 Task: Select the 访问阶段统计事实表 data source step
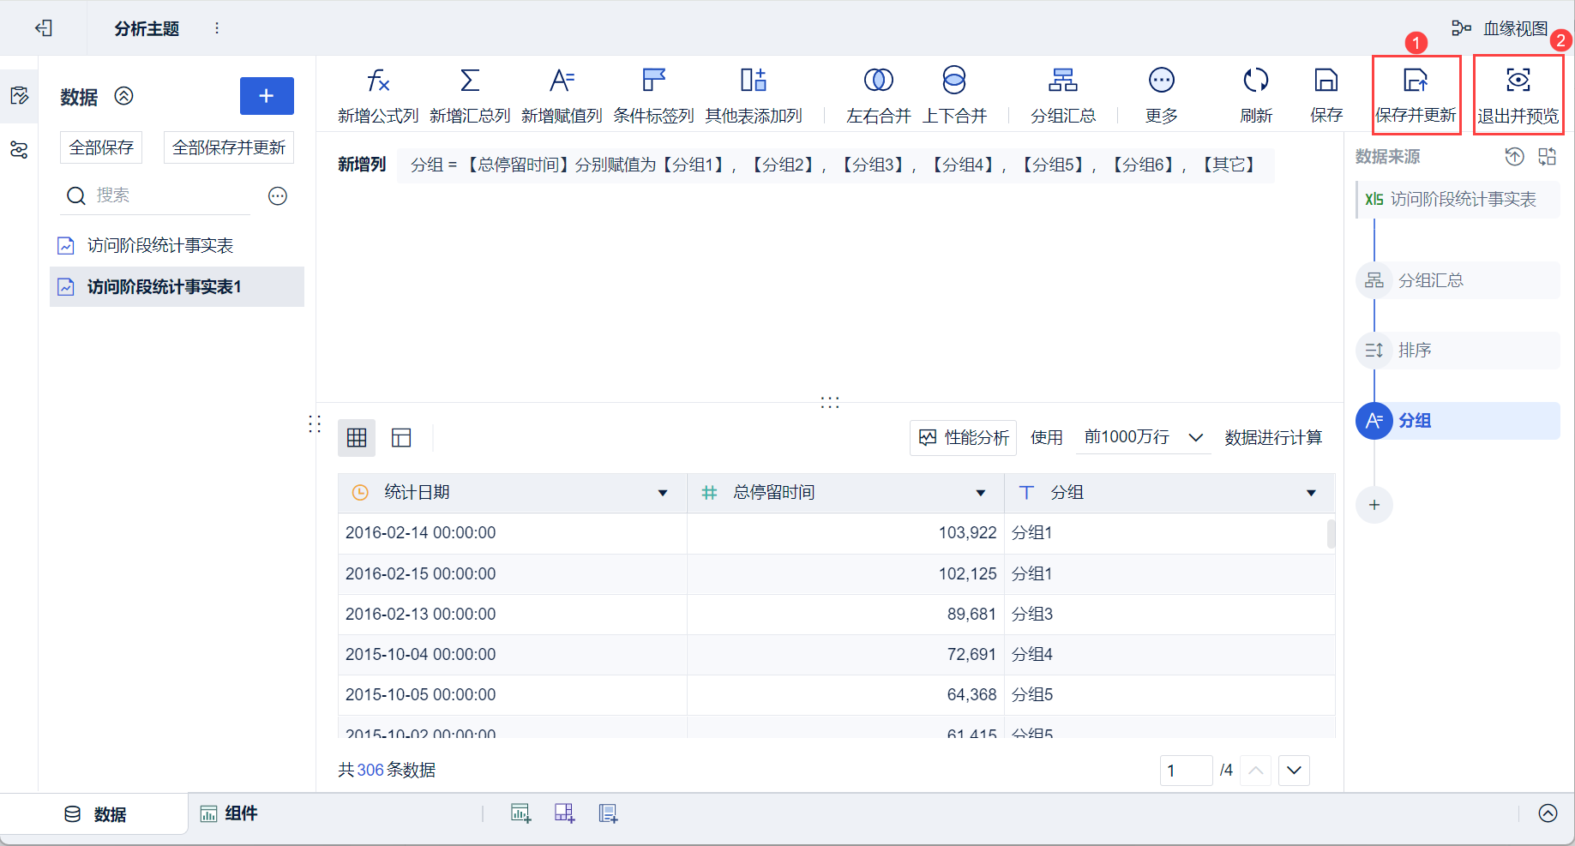coord(1458,199)
